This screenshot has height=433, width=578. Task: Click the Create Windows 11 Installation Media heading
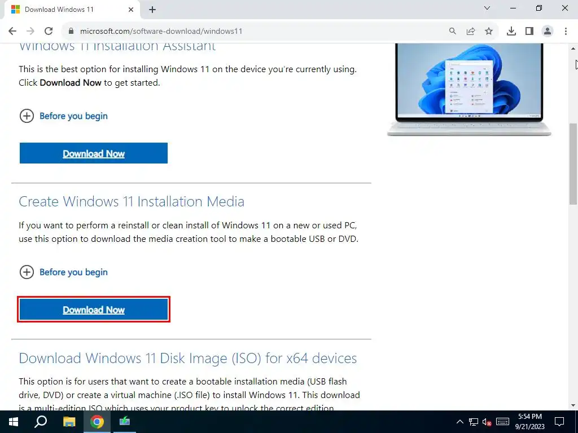(x=132, y=201)
